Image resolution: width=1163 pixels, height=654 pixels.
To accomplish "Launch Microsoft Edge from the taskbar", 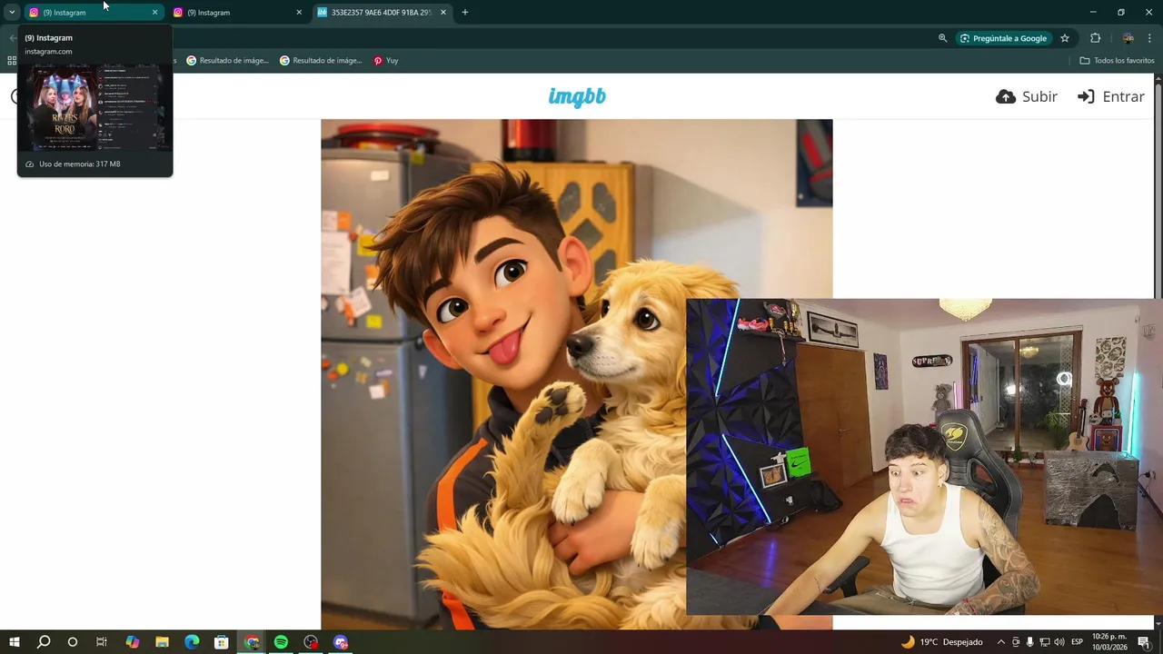I will click(x=192, y=642).
